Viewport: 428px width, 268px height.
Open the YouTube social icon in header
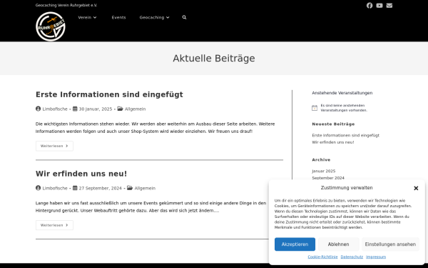pos(379,6)
